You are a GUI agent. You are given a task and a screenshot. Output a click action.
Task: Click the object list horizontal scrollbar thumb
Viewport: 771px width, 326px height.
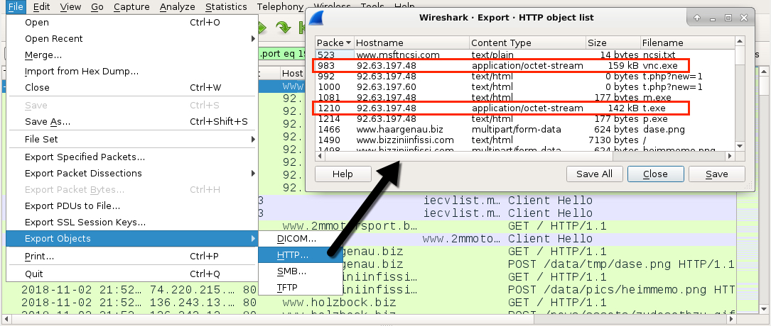pos(468,156)
